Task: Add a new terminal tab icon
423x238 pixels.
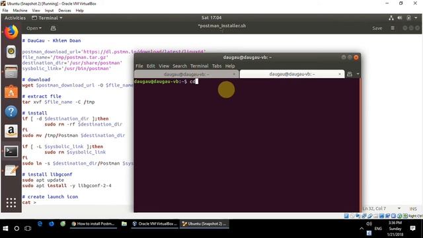Action: pos(350,74)
